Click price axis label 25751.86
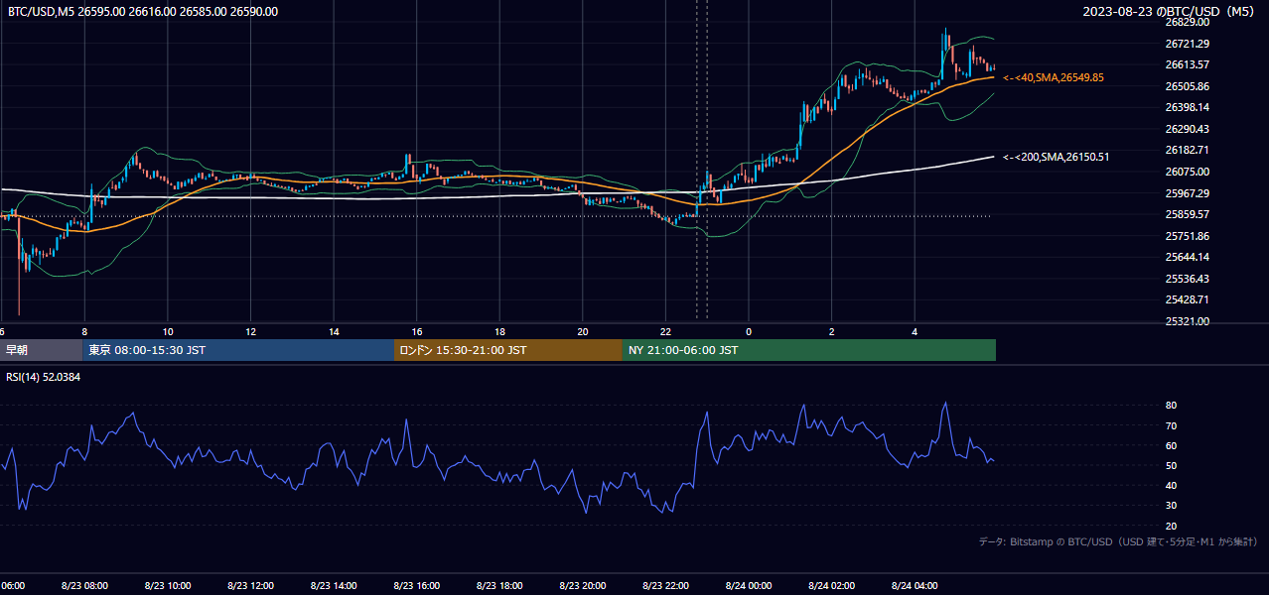1269x595 pixels. pos(1187,236)
